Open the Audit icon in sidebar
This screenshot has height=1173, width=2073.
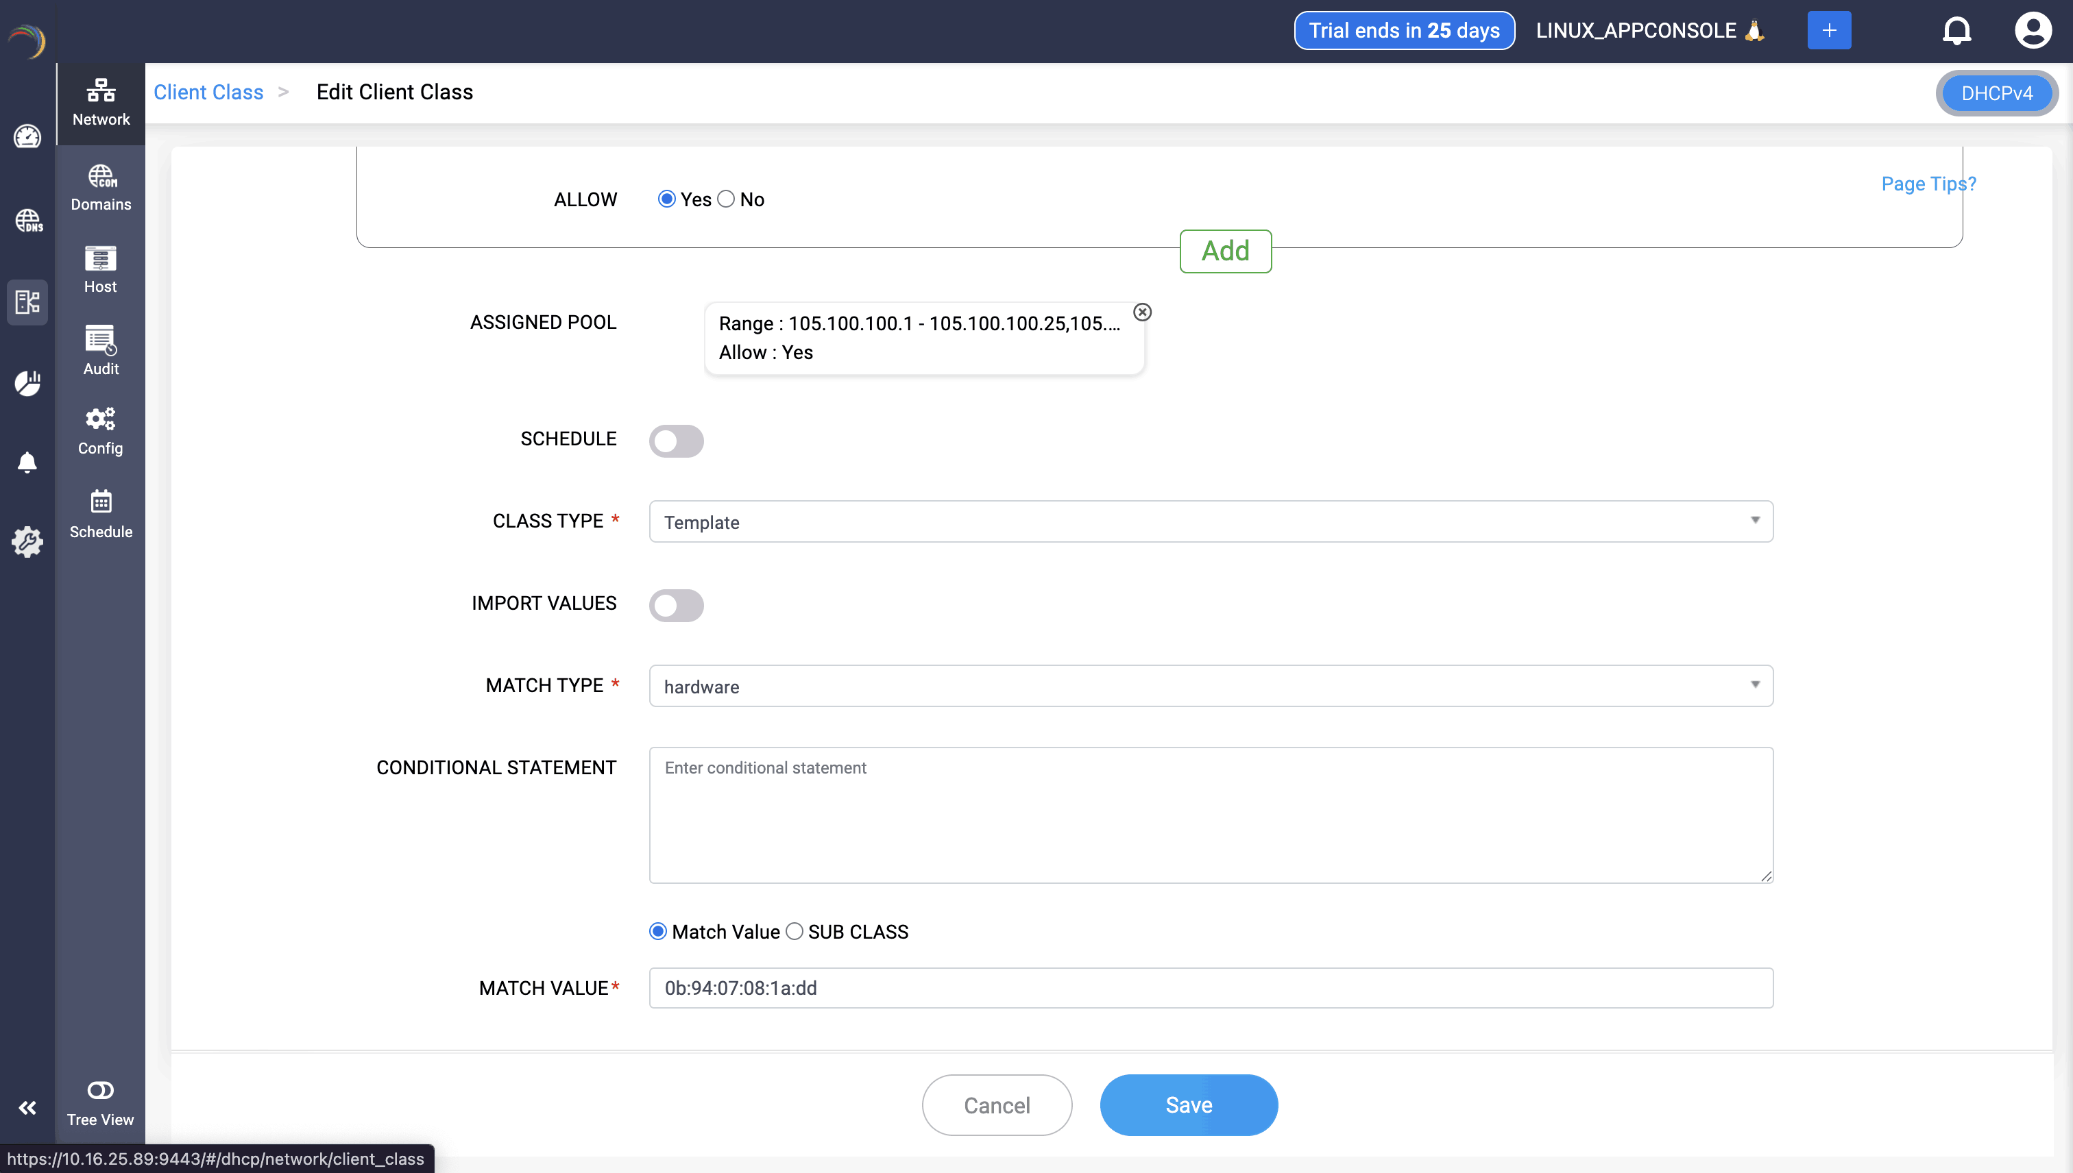click(x=101, y=350)
